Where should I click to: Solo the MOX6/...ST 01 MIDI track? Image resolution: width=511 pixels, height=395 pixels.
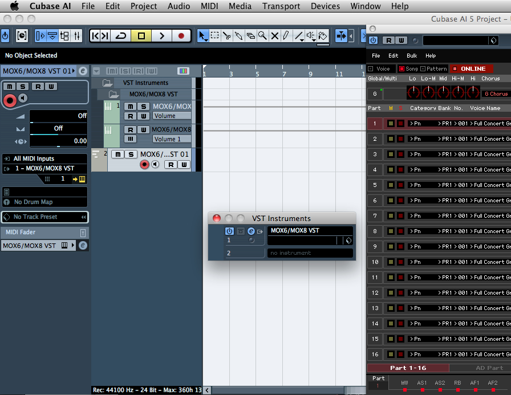[x=131, y=154]
